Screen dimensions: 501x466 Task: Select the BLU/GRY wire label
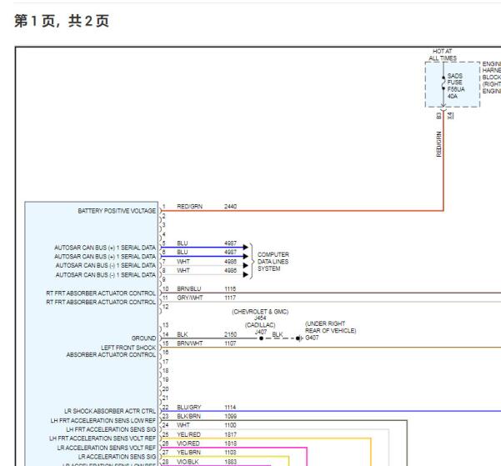point(189,408)
